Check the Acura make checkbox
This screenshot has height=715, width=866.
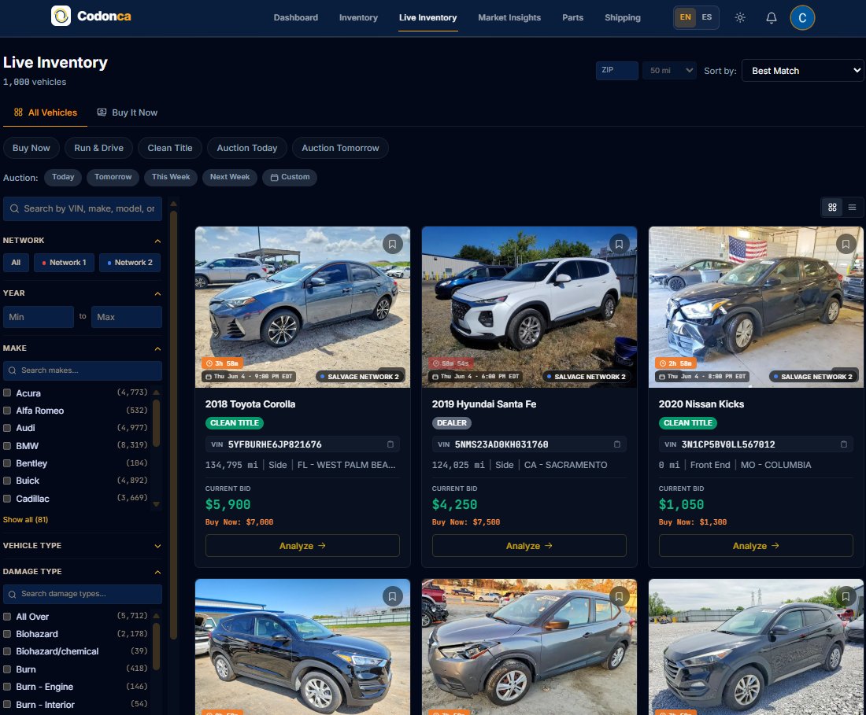7,393
